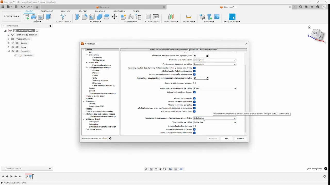Open the TÔLERIE ribbon tab
The height and width of the screenshot is (185, 330).
pyautogui.click(x=83, y=11)
